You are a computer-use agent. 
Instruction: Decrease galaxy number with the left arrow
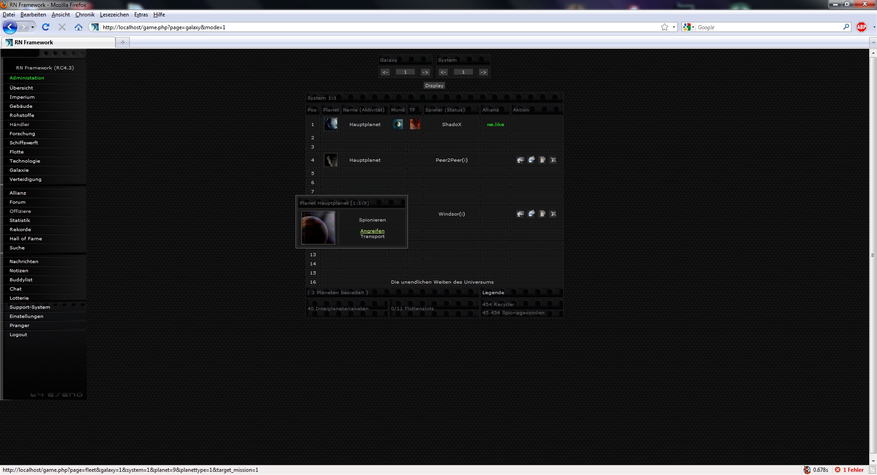(x=385, y=72)
